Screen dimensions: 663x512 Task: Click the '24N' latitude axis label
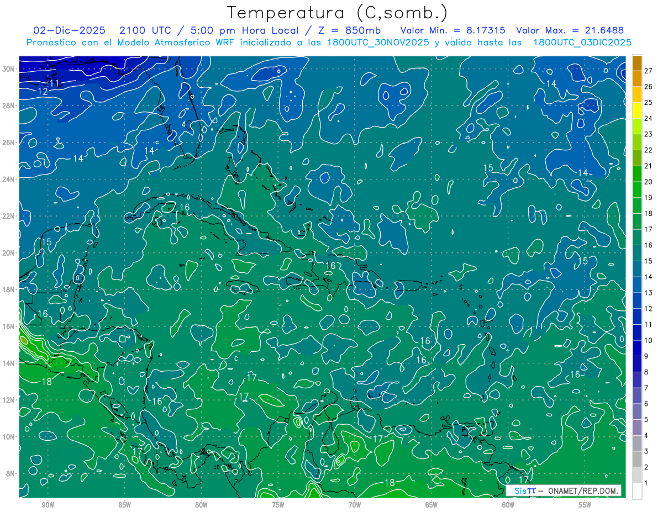[9, 179]
